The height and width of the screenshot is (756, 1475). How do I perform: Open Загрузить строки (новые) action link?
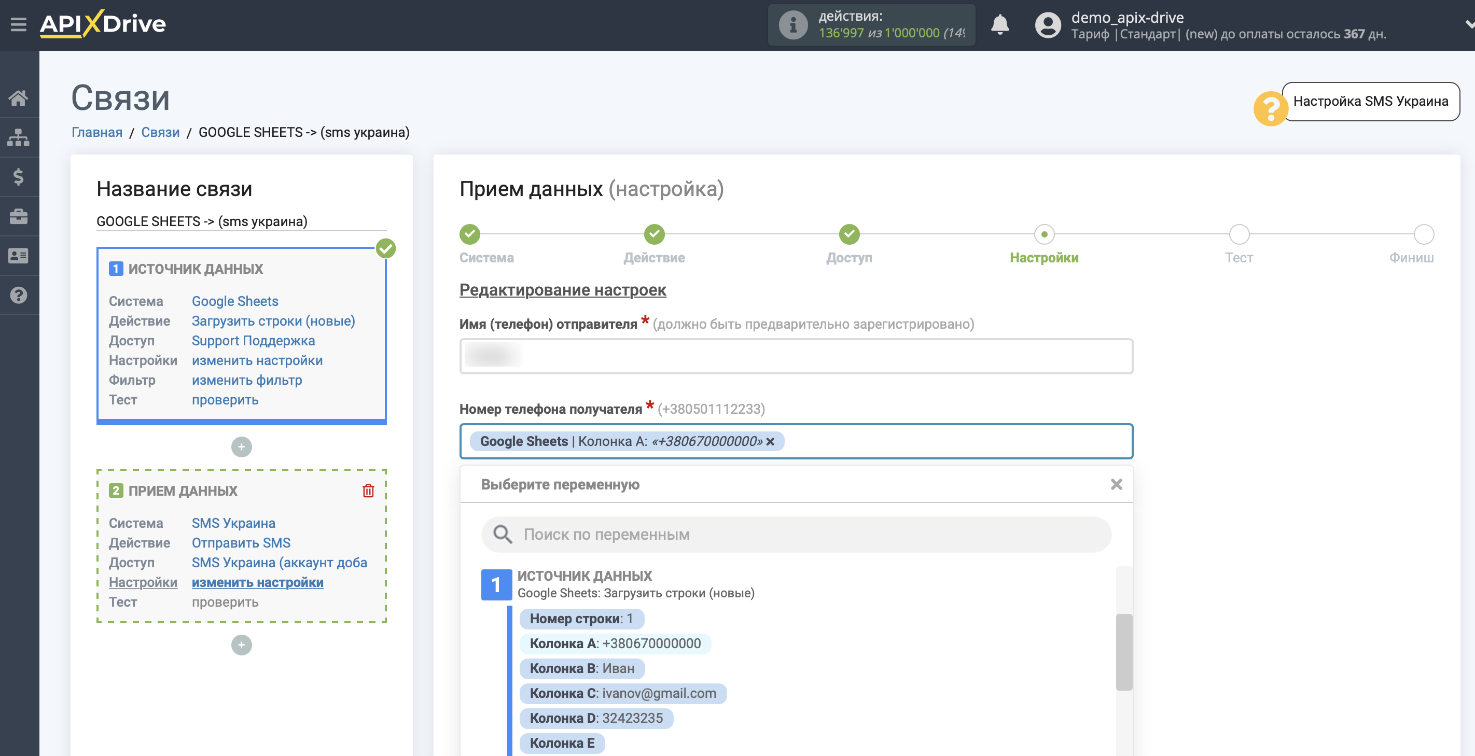point(273,321)
